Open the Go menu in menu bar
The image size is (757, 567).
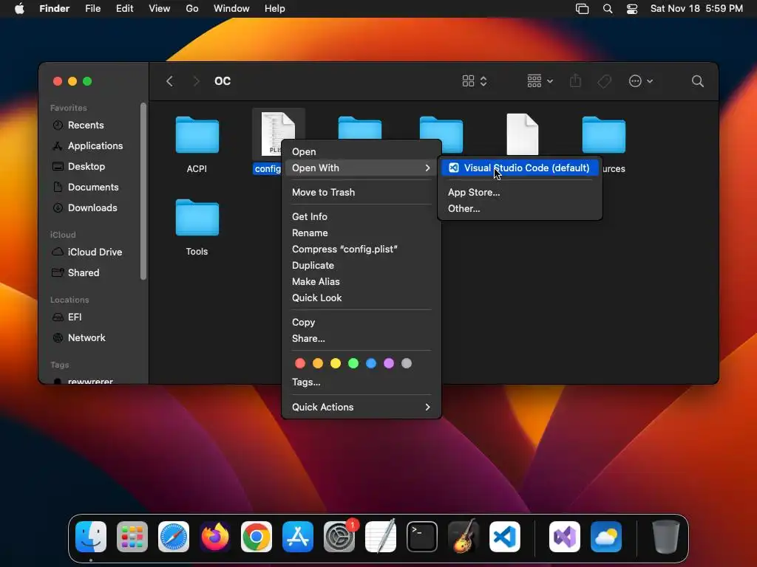(x=192, y=9)
